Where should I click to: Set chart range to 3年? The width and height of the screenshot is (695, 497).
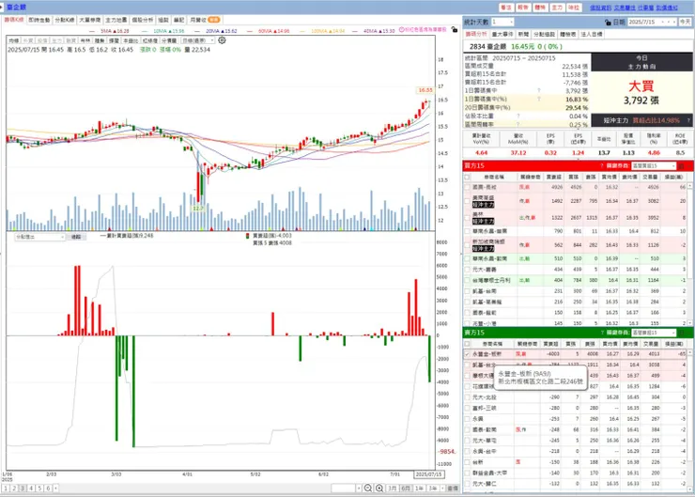pos(433,489)
